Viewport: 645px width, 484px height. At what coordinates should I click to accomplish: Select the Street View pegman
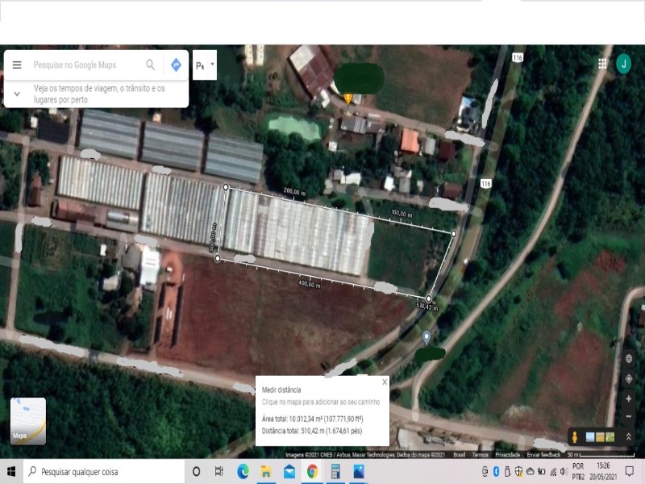[575, 436]
